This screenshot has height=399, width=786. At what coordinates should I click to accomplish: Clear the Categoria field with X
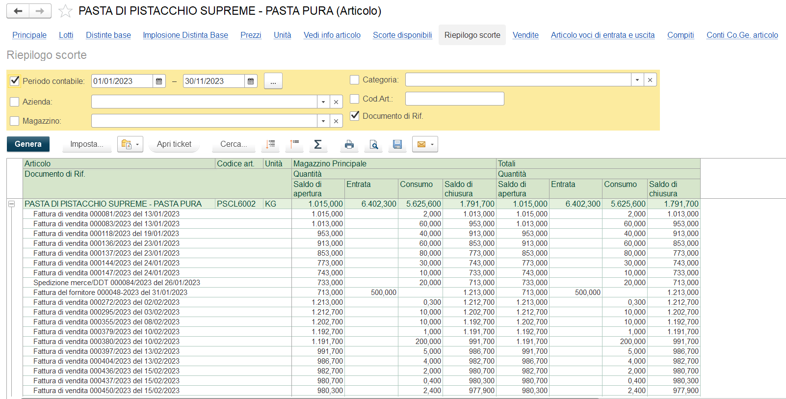click(650, 80)
